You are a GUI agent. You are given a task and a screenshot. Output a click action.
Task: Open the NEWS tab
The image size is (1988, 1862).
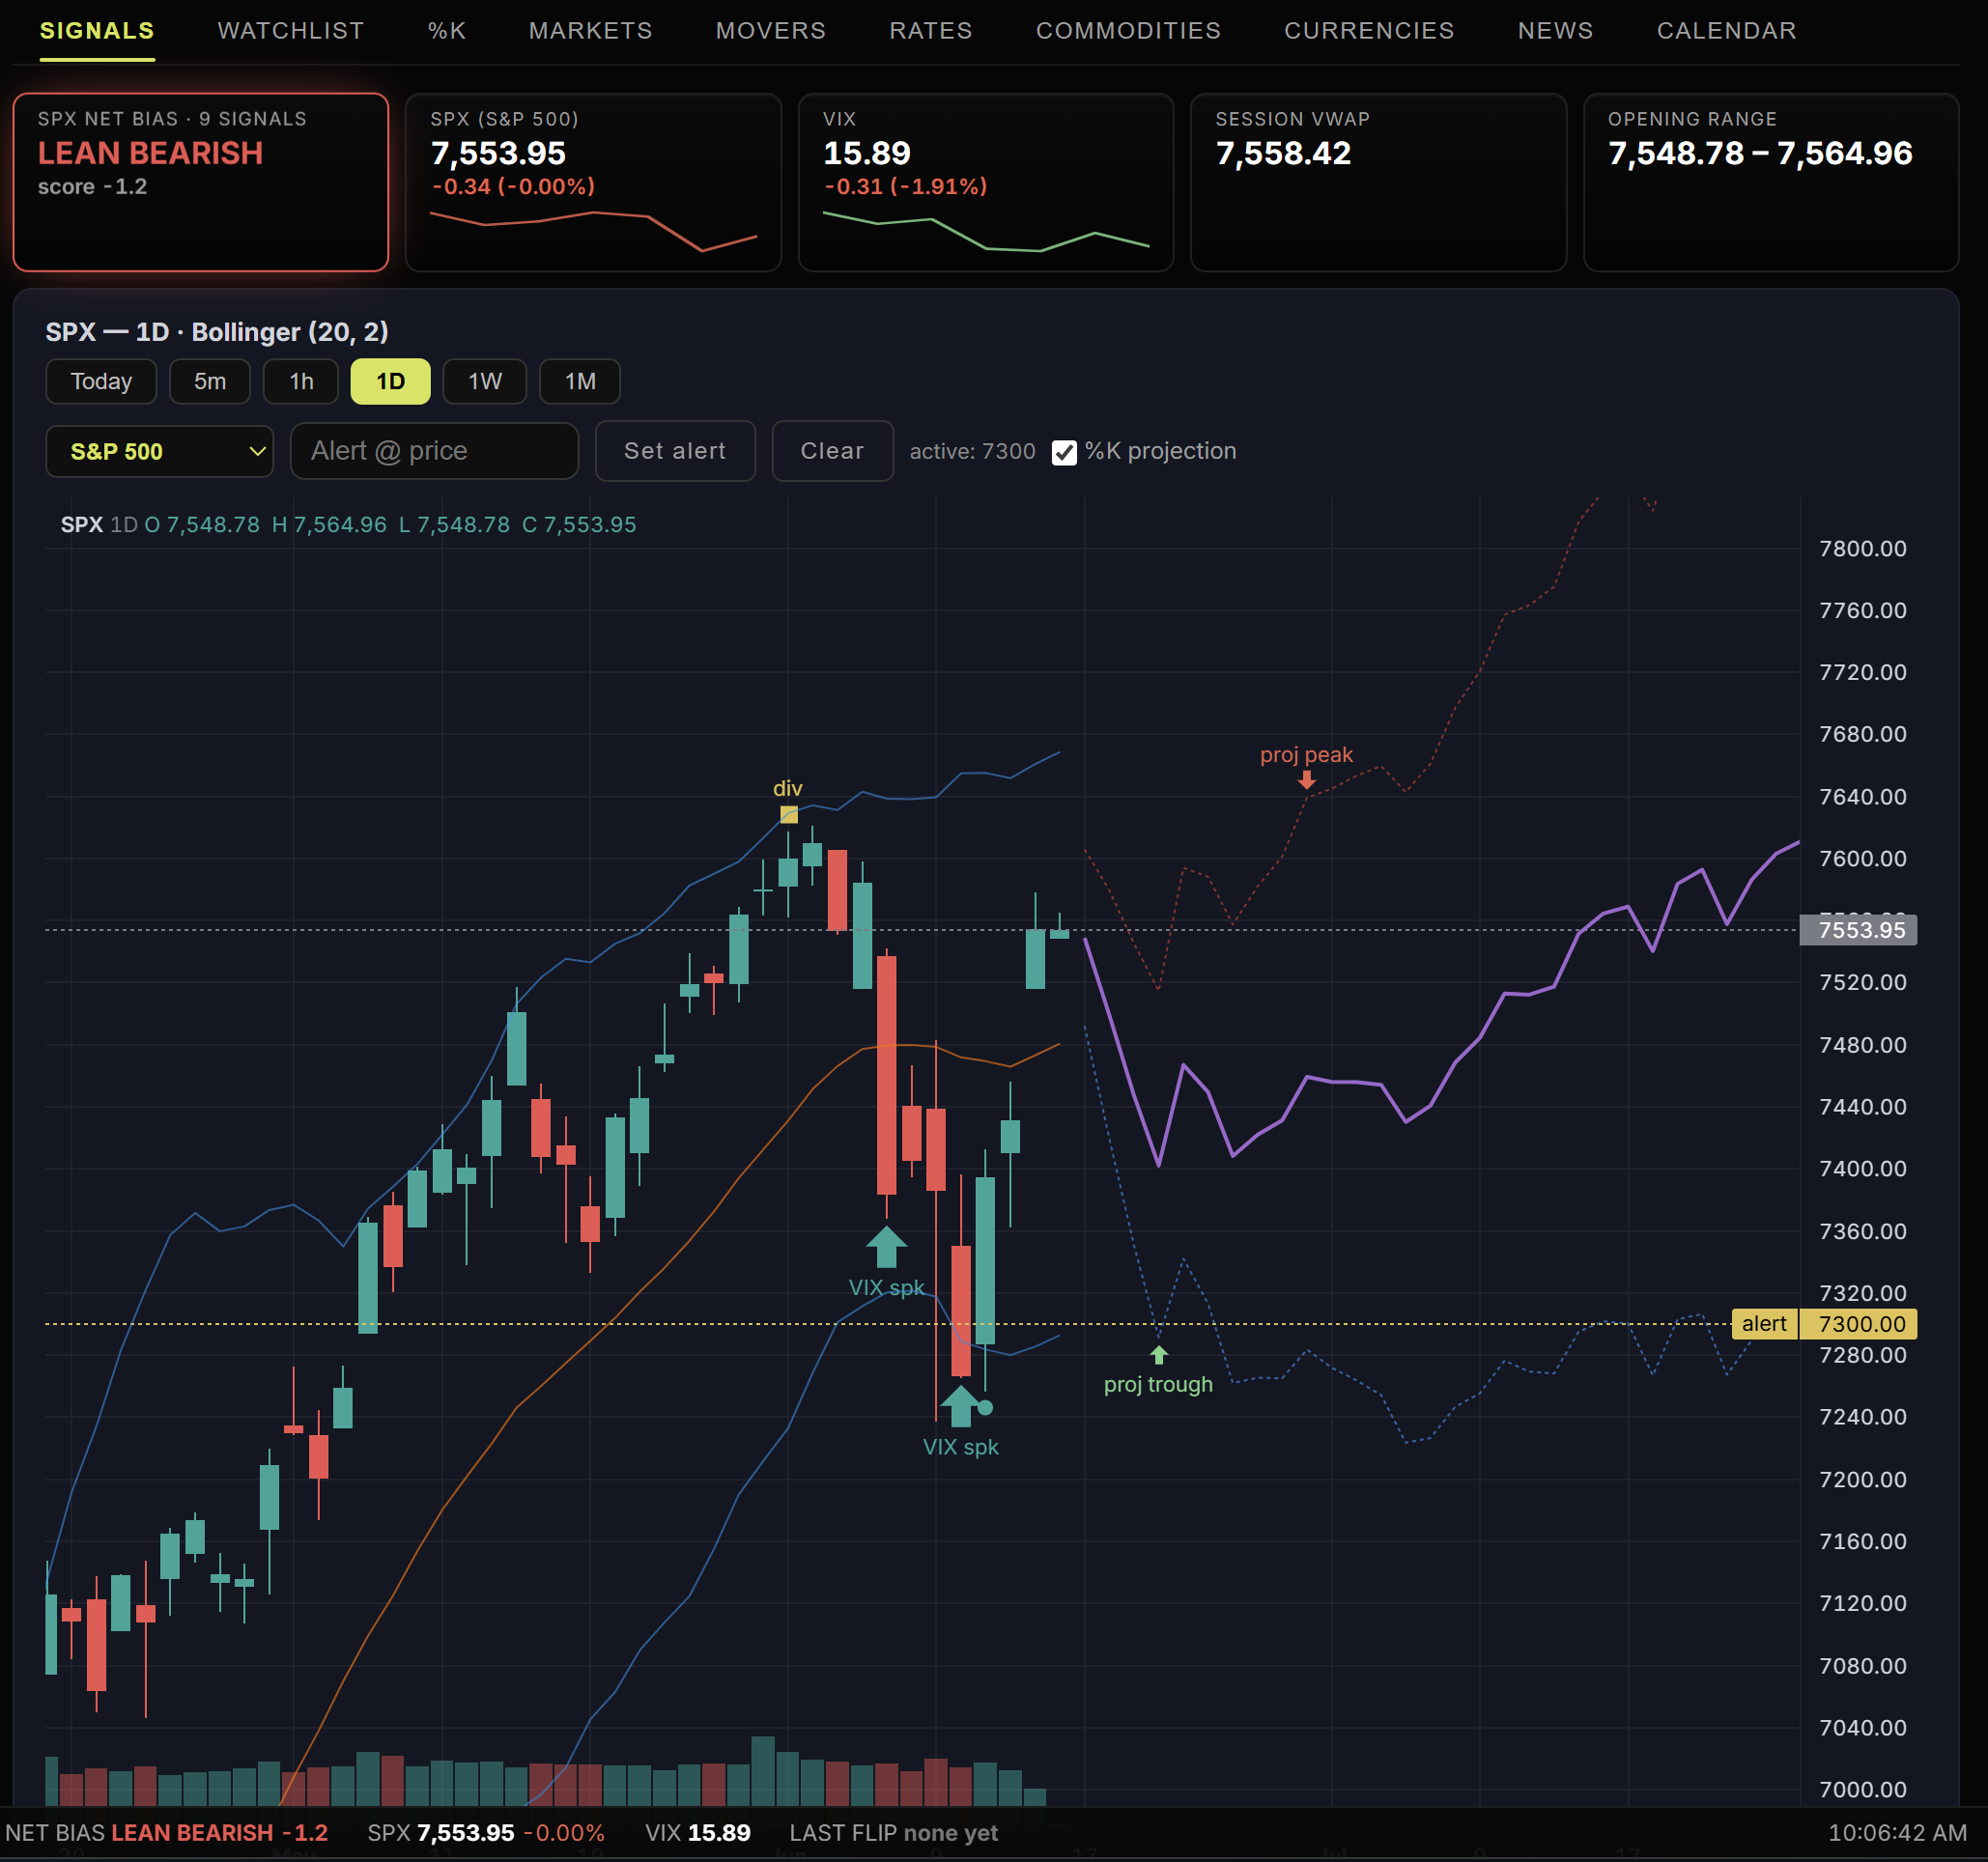coord(1555,31)
